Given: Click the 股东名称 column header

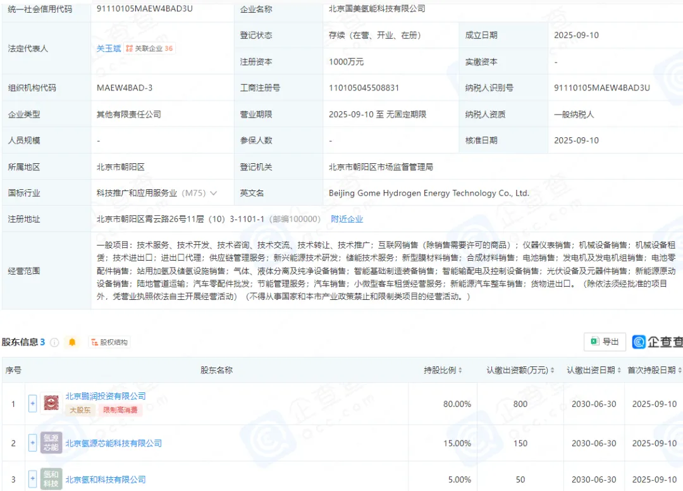Looking at the screenshot, I should [216, 370].
